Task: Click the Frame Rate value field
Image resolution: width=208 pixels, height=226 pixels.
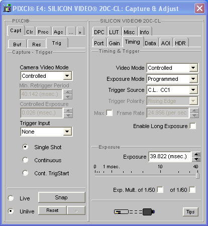Action: (167, 113)
